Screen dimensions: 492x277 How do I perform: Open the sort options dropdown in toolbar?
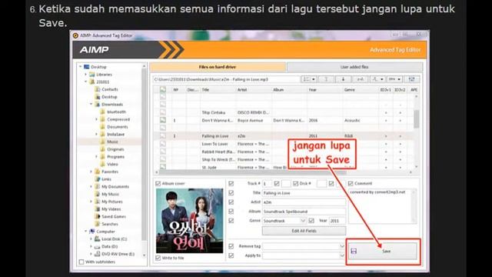(x=309, y=79)
